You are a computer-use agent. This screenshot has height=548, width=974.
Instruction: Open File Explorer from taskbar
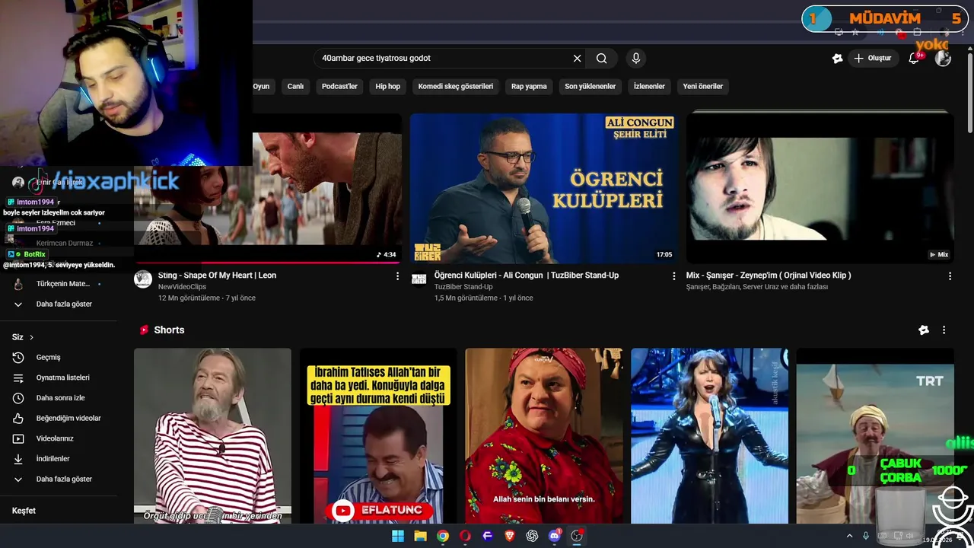[420, 536]
